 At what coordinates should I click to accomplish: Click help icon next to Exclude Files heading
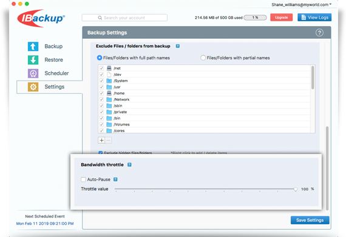point(178,46)
